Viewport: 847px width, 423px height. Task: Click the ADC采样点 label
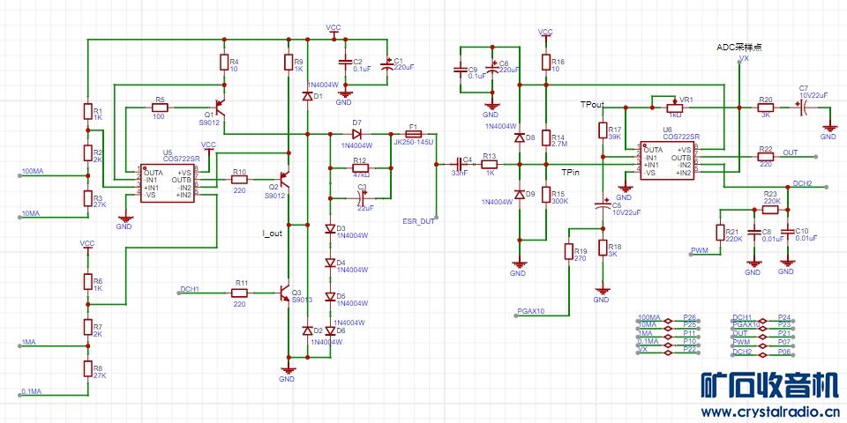pyautogui.click(x=739, y=48)
